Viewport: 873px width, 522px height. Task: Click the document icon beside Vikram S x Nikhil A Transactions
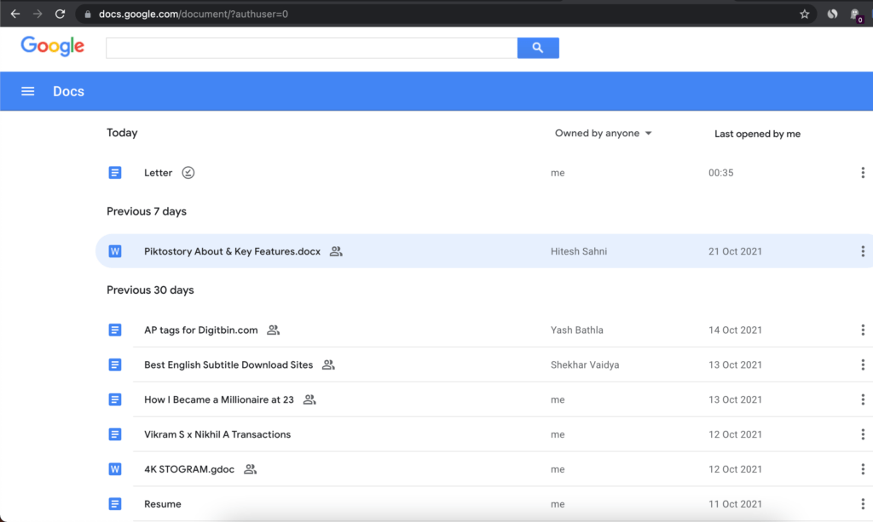click(115, 434)
